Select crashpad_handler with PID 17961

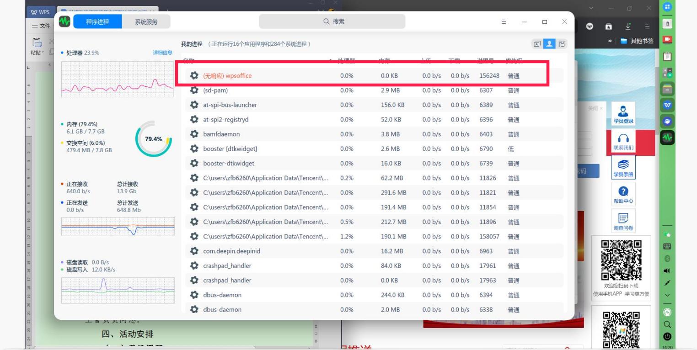tap(375, 266)
